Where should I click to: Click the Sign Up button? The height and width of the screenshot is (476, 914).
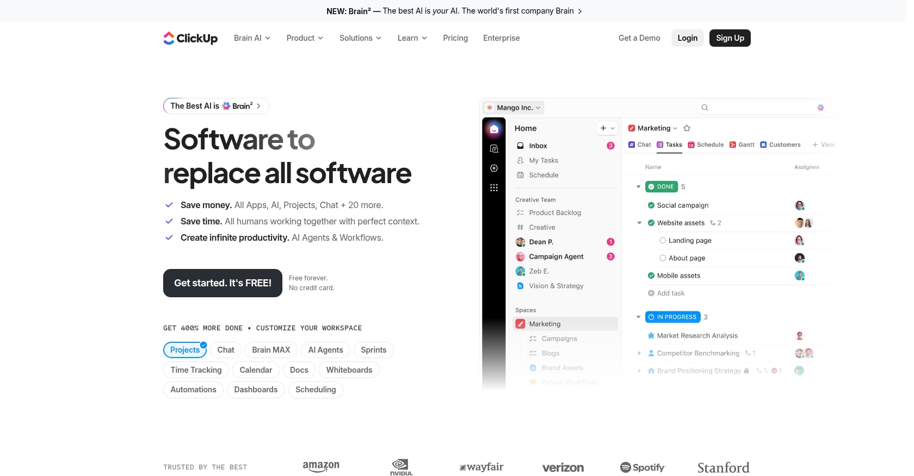pos(730,38)
